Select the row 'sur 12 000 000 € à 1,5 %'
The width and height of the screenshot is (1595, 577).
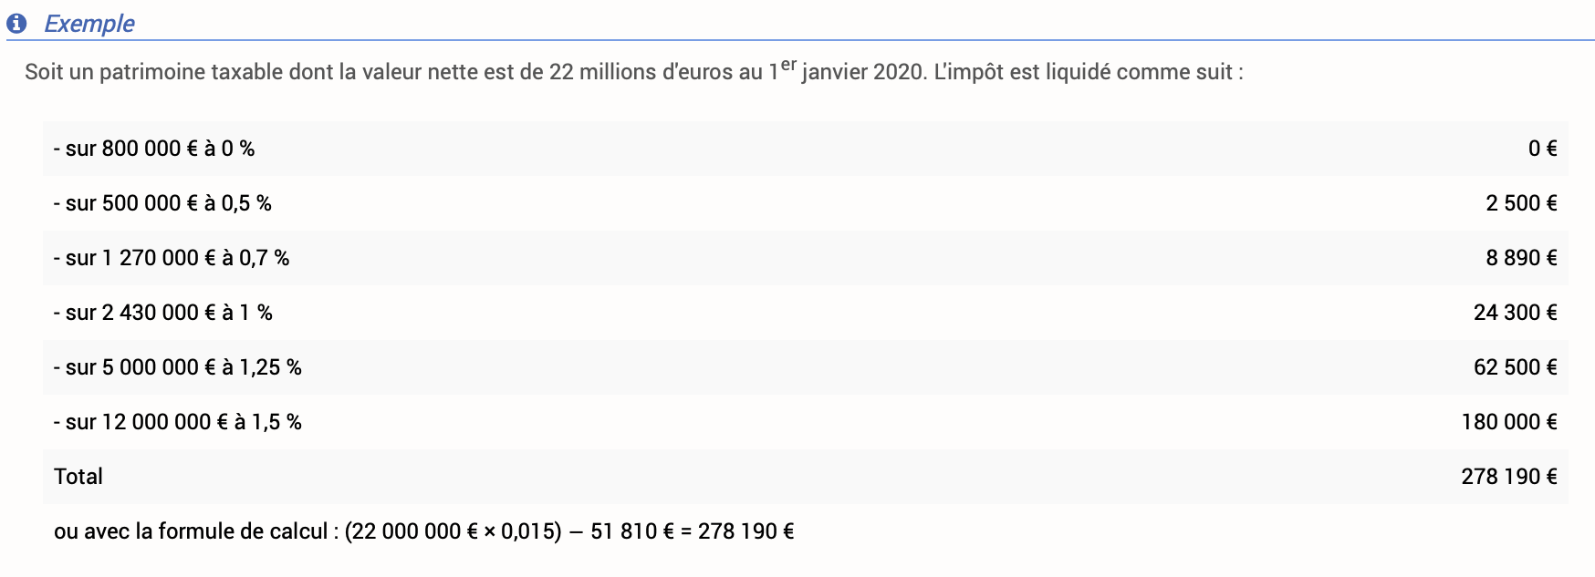pyautogui.click(x=805, y=422)
